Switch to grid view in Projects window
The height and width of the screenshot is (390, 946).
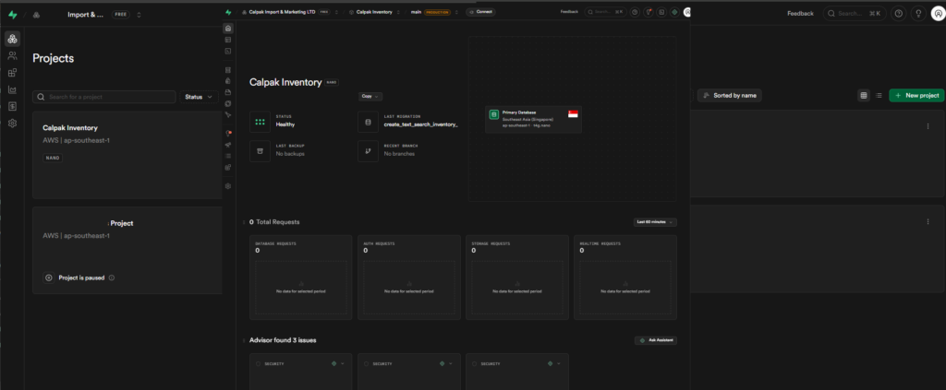tap(864, 95)
